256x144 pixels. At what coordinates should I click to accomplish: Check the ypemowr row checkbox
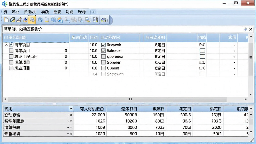[x=103, y=57]
